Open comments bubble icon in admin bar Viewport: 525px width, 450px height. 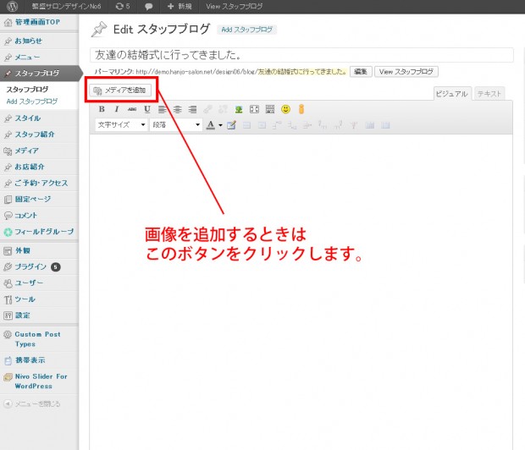[x=149, y=6]
